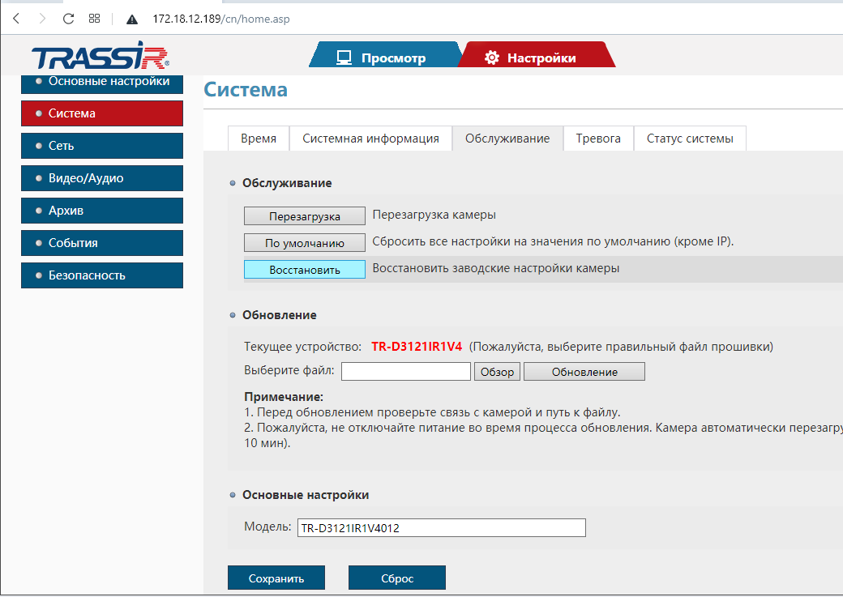
Task: Click Обзор to browse for file
Action: pyautogui.click(x=498, y=372)
